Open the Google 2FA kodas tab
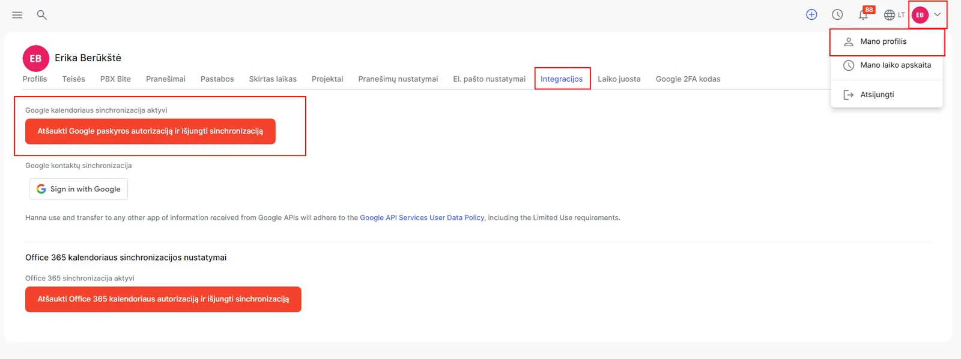 point(688,79)
